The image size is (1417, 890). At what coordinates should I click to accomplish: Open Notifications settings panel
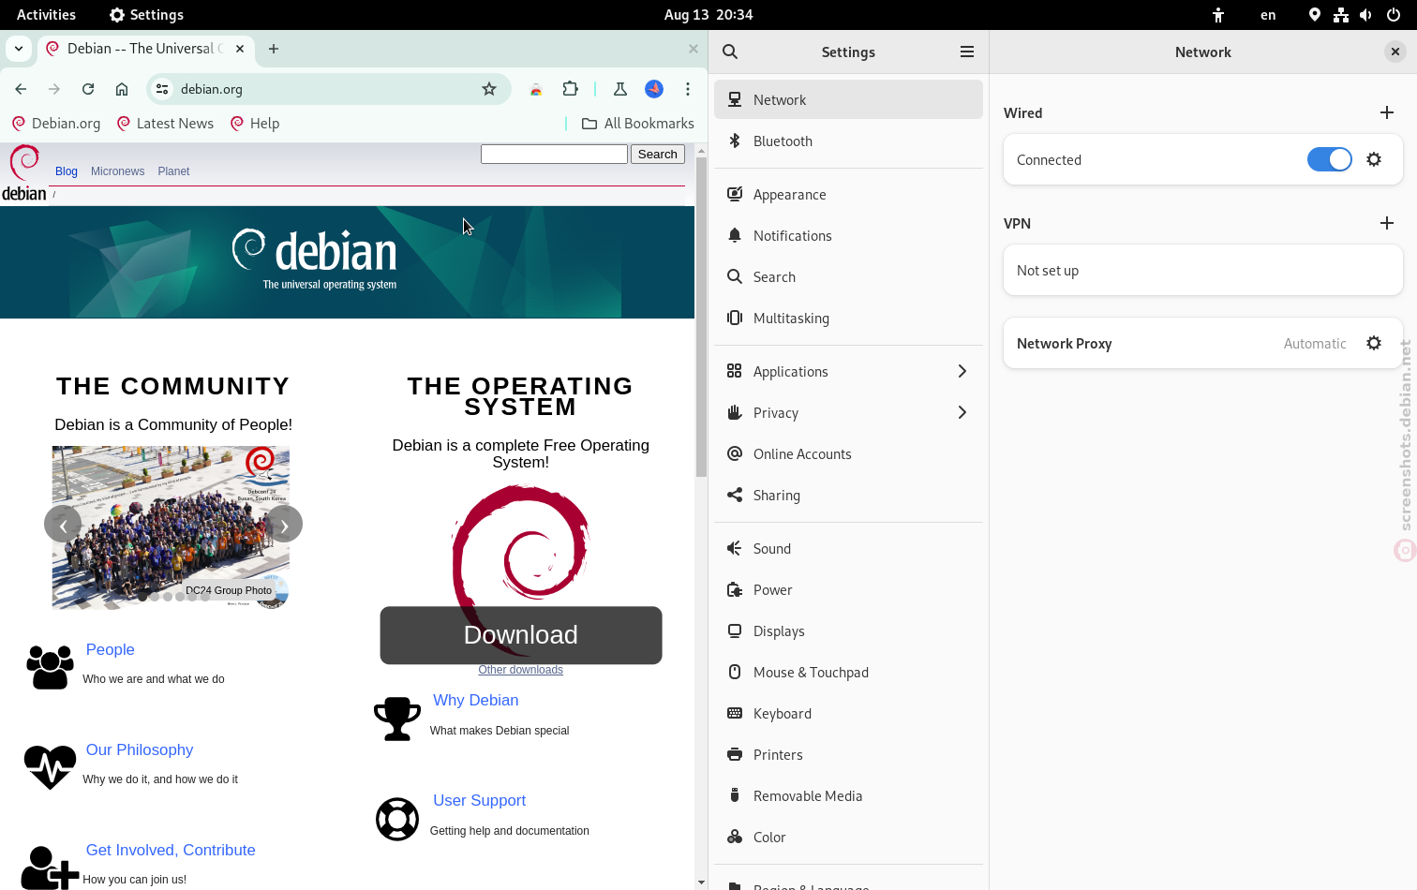click(848, 235)
